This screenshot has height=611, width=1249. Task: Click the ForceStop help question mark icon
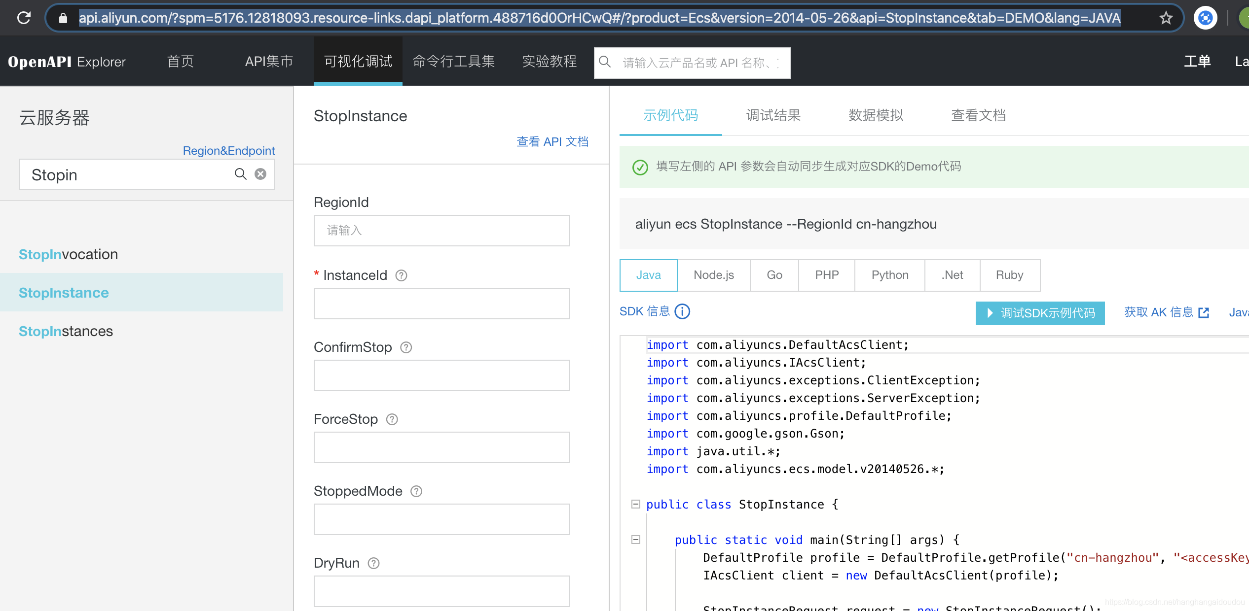pos(392,419)
